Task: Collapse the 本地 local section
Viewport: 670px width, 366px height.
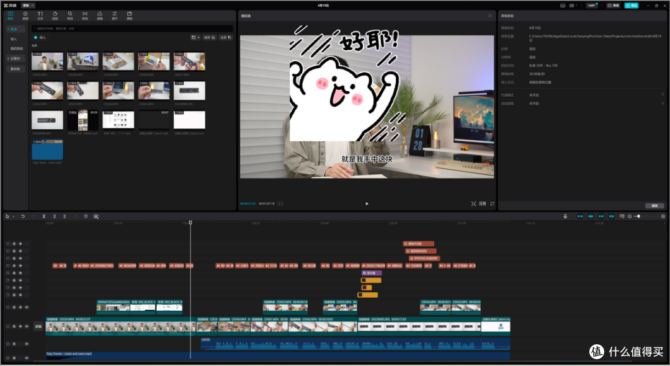Action: (x=16, y=29)
